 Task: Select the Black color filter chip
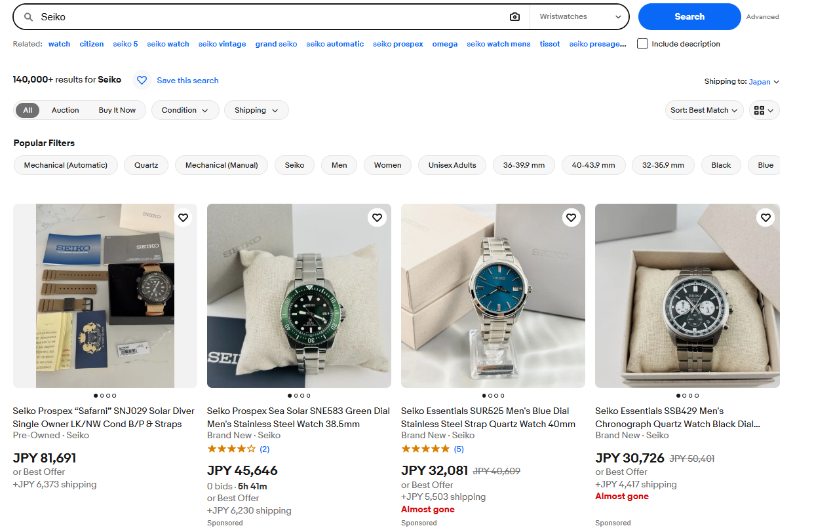721,165
